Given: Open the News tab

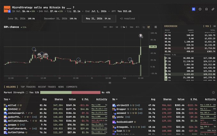Looking at the screenshot, I should (x=61, y=87).
